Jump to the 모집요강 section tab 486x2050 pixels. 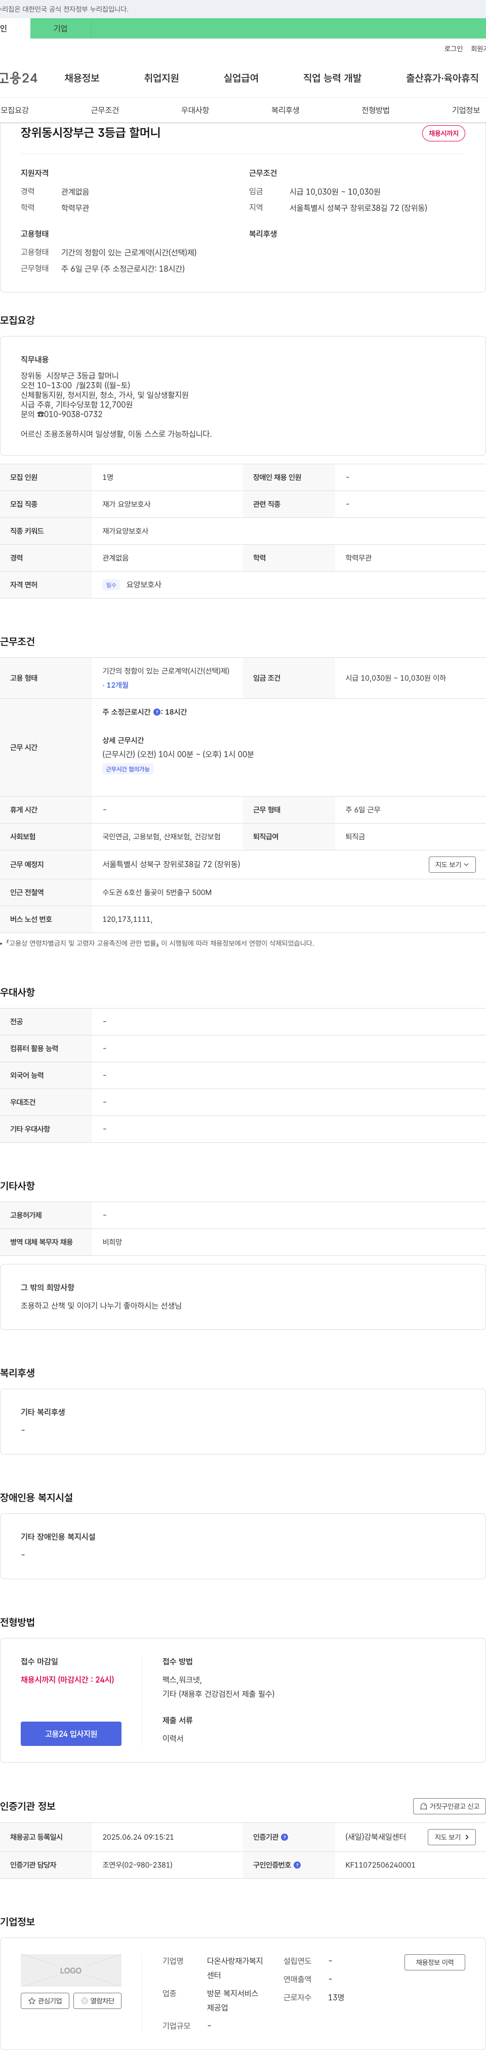[14, 110]
